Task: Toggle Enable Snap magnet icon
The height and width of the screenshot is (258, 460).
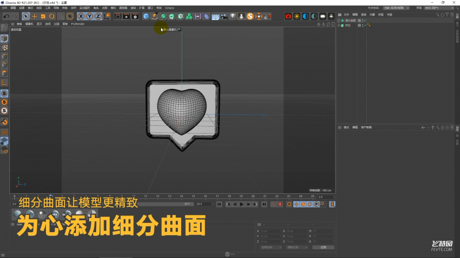Action: pos(5,122)
